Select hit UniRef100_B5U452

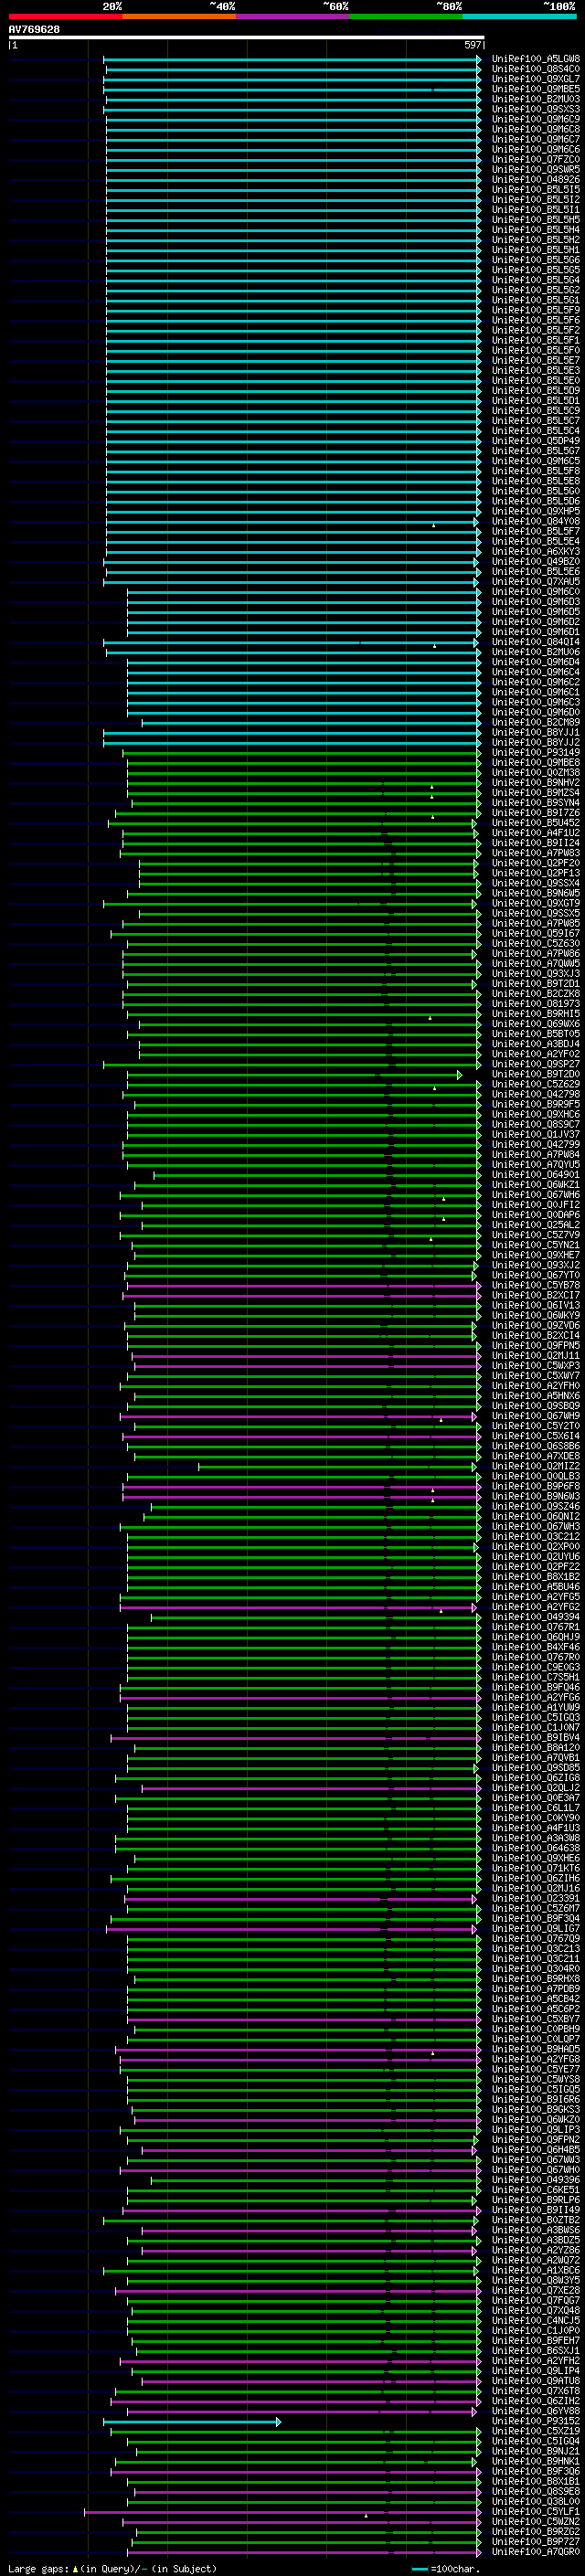536,823
